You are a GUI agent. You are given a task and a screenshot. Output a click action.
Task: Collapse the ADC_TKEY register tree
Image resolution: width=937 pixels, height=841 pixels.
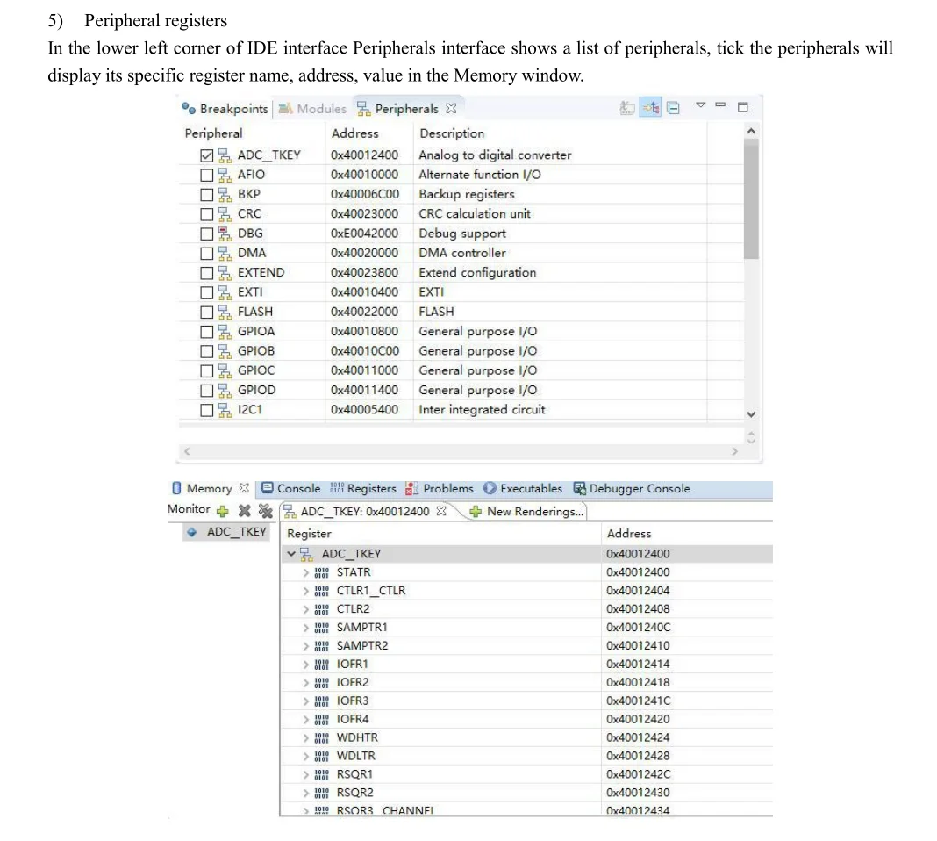point(291,554)
